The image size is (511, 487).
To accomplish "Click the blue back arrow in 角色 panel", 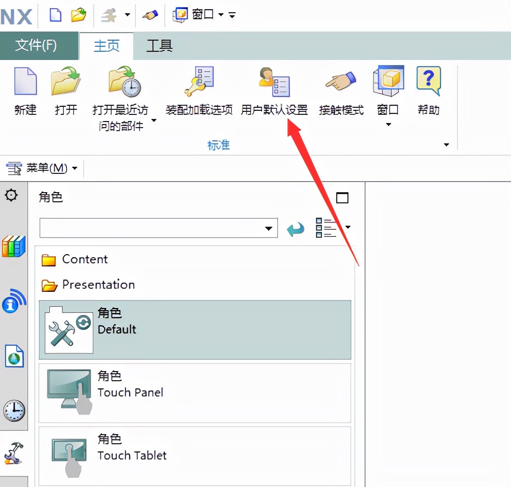I will pyautogui.click(x=296, y=229).
